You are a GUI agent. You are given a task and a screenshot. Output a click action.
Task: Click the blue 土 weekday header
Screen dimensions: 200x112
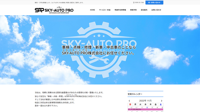tap(161, 105)
